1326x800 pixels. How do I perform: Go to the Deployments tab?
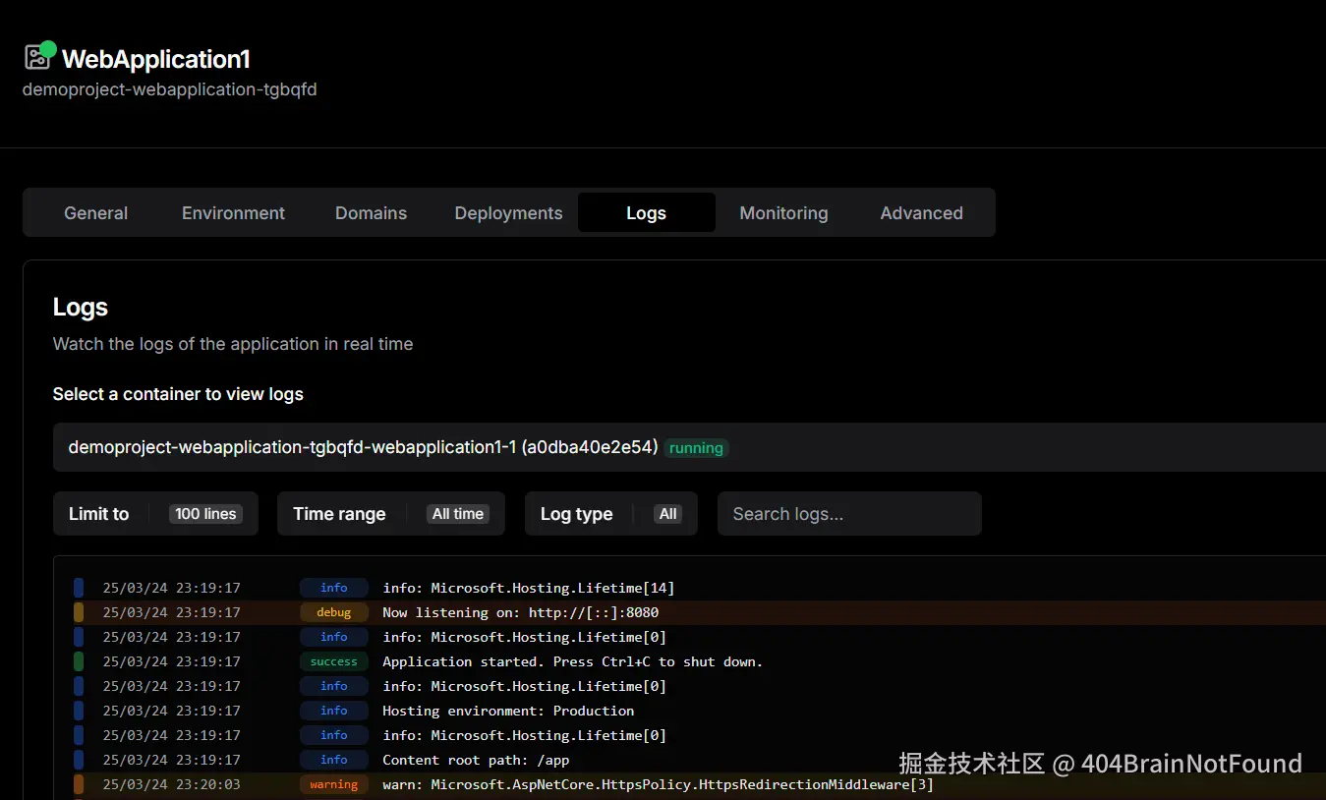(x=508, y=213)
